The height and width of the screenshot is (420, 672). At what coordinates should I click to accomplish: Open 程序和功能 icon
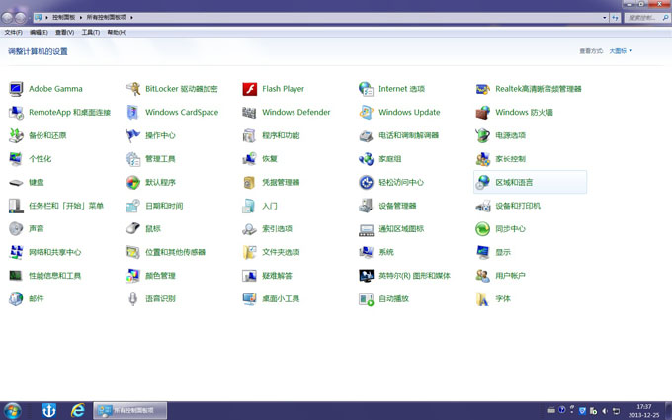click(x=249, y=135)
